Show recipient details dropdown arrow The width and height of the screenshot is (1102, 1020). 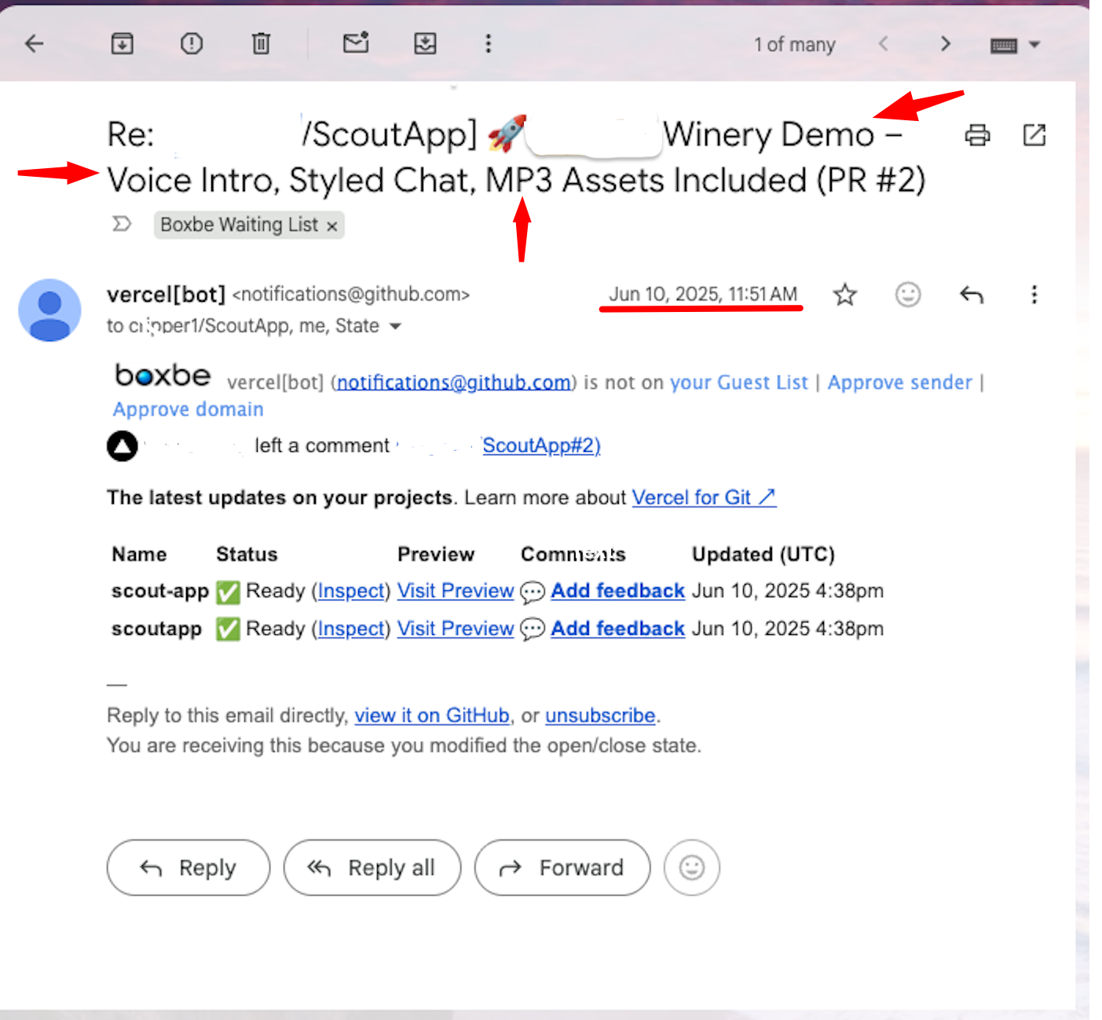395,326
